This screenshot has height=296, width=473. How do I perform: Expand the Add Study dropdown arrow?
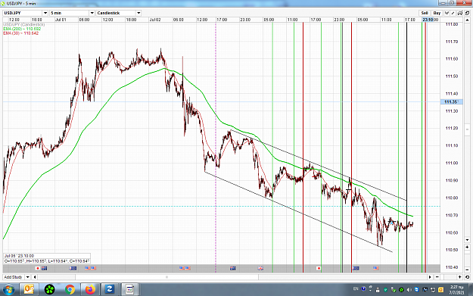27,277
